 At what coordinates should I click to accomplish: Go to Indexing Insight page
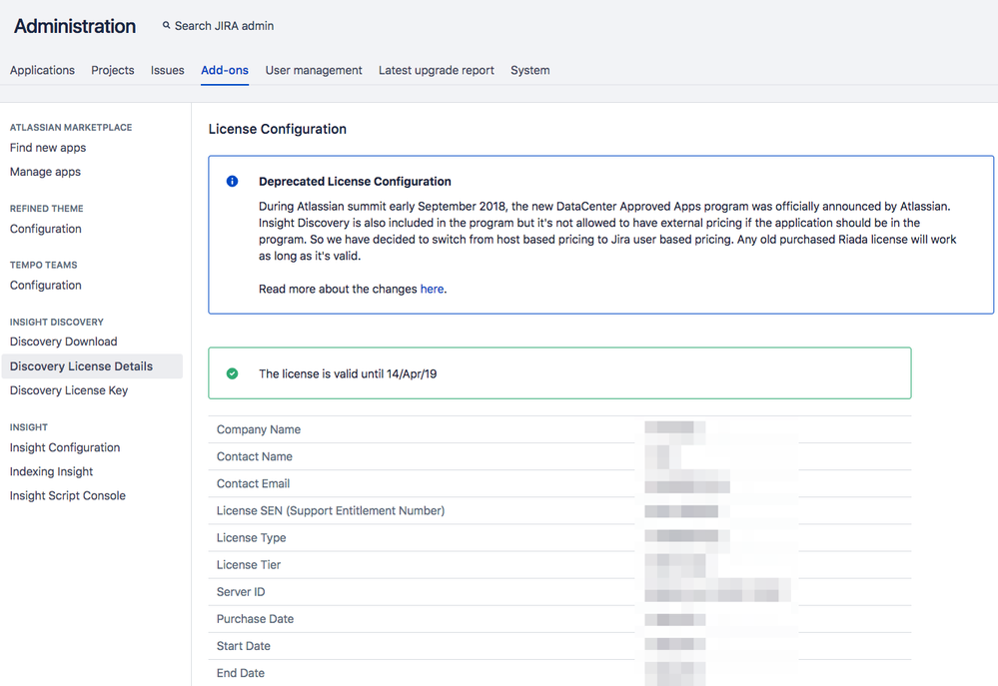(52, 471)
